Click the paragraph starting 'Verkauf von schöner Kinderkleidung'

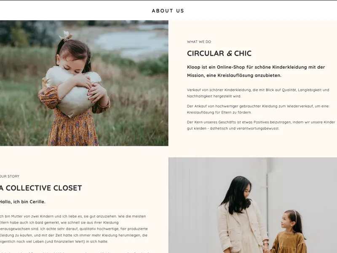(x=258, y=93)
